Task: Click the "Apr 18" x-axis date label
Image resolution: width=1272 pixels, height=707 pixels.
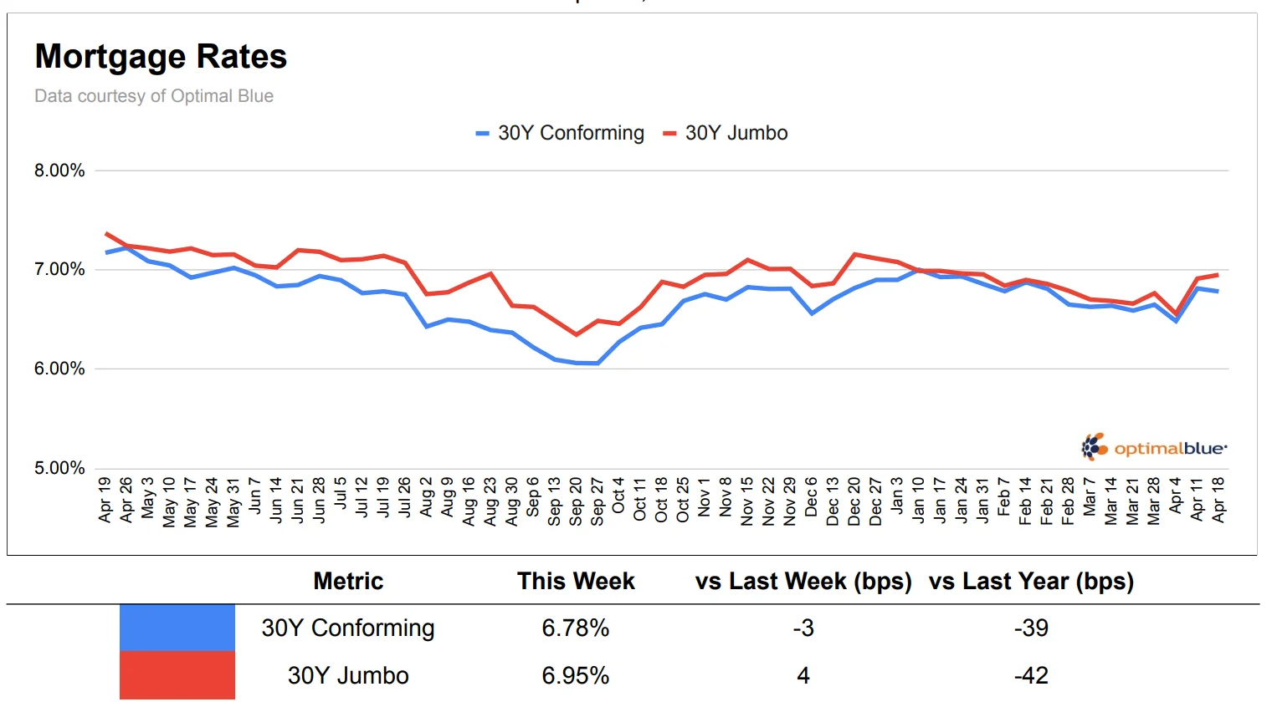Action: coord(1218,500)
